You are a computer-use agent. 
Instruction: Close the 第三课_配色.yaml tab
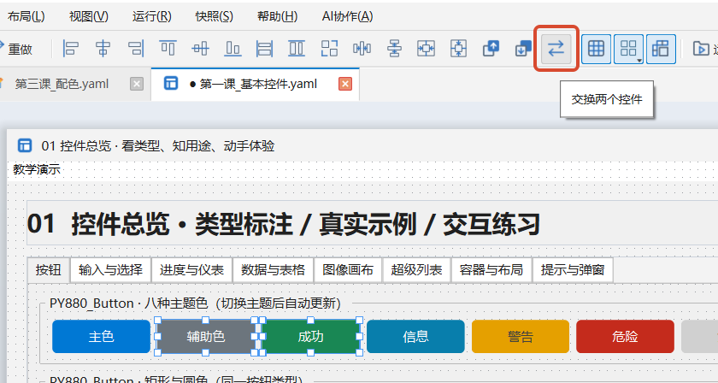pos(137,84)
